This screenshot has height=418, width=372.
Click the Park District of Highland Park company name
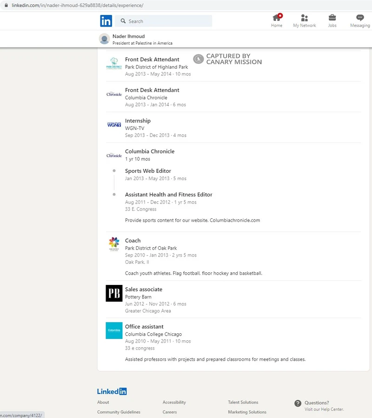(157, 67)
